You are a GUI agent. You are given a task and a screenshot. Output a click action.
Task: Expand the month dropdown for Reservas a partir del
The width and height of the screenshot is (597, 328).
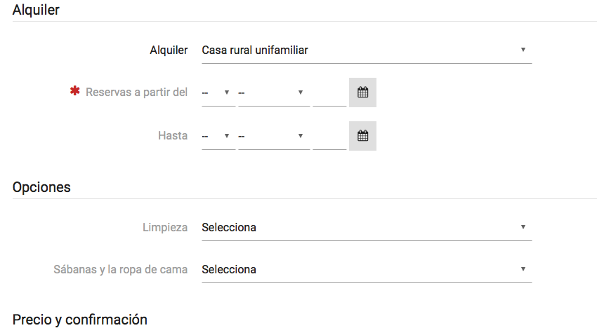pos(274,93)
